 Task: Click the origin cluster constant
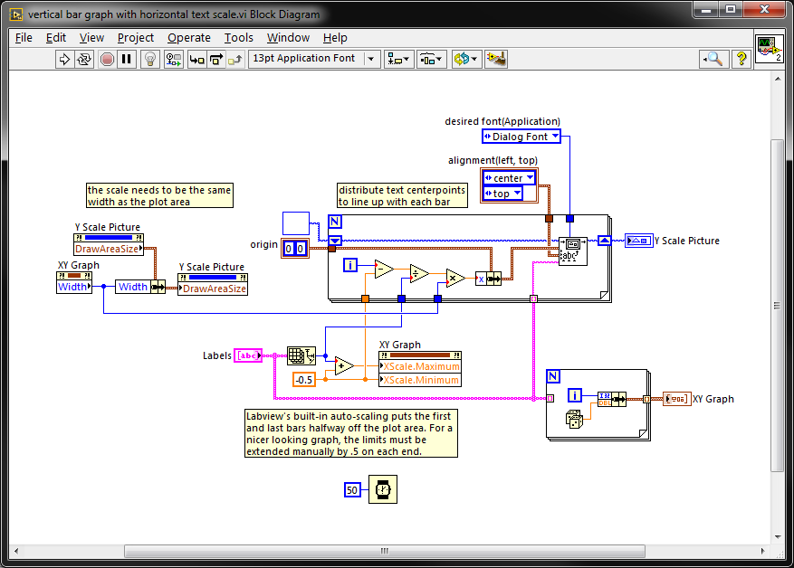tap(295, 249)
